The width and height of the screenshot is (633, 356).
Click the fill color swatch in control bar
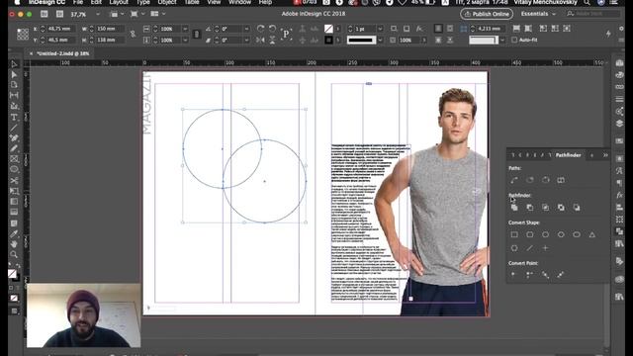tap(328, 29)
